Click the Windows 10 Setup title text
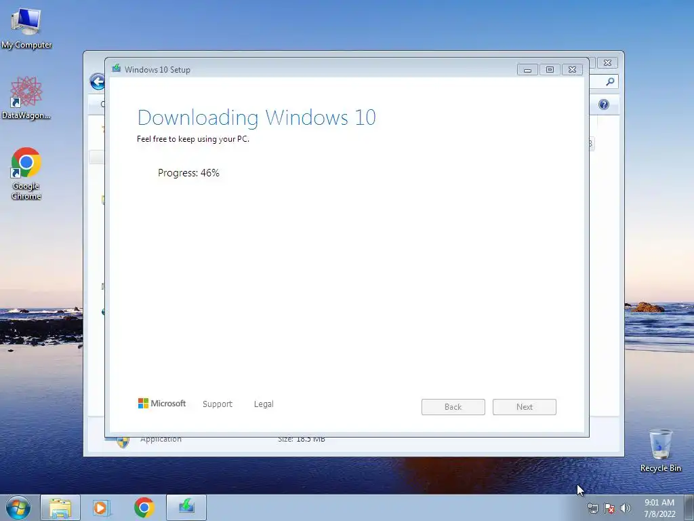The image size is (694, 521). coord(157,70)
